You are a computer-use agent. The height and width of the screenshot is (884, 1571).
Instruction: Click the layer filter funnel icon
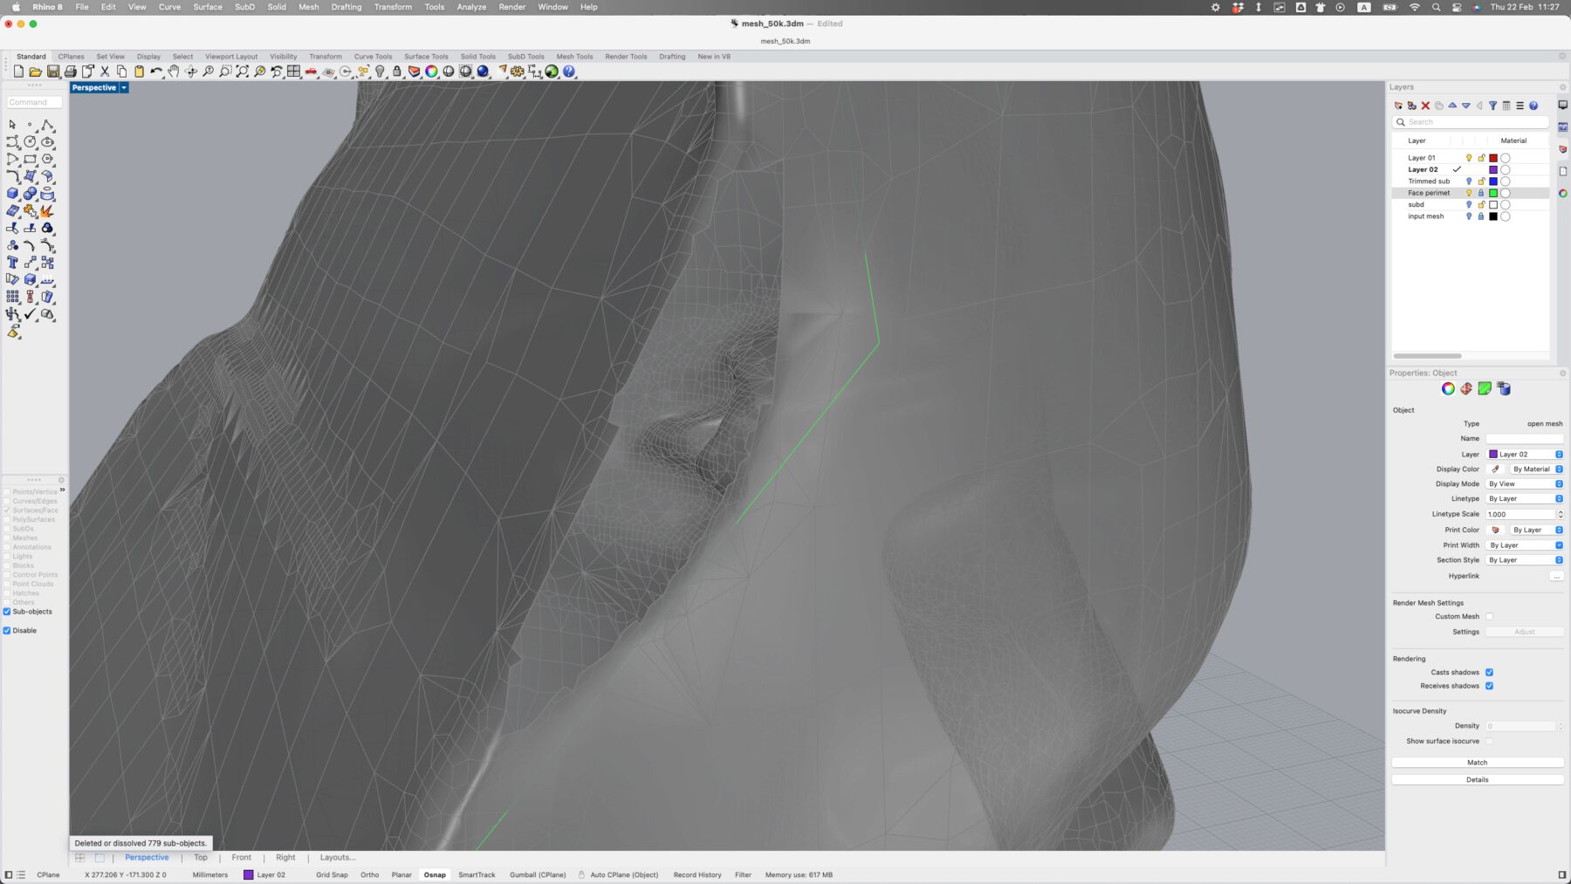(x=1492, y=106)
